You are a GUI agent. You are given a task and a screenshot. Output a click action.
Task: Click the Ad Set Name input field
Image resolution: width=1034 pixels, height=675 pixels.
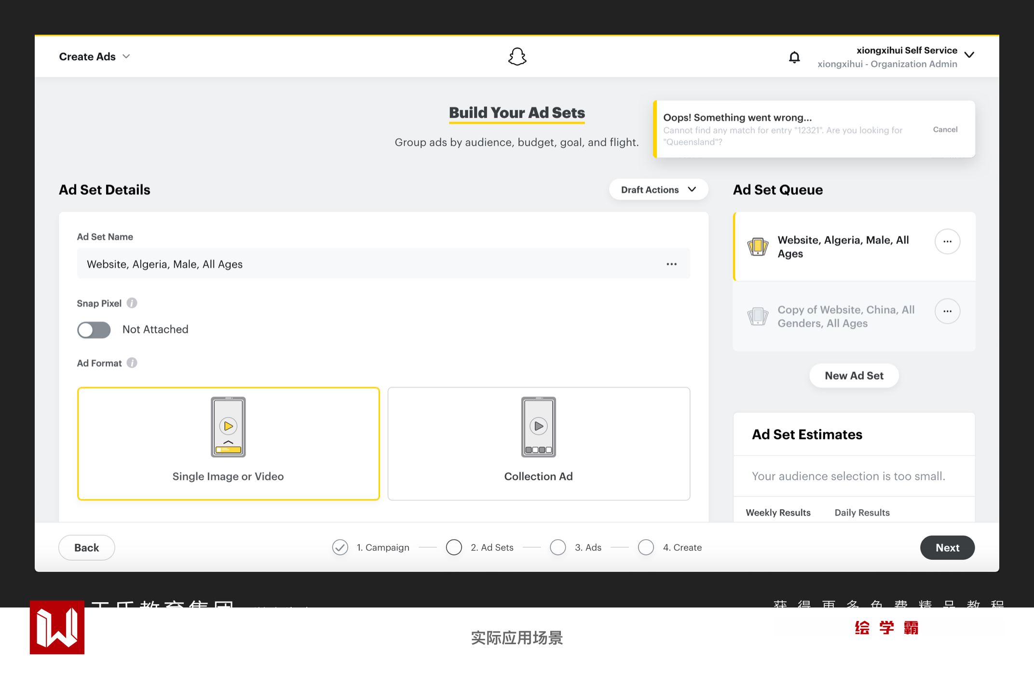tap(367, 264)
